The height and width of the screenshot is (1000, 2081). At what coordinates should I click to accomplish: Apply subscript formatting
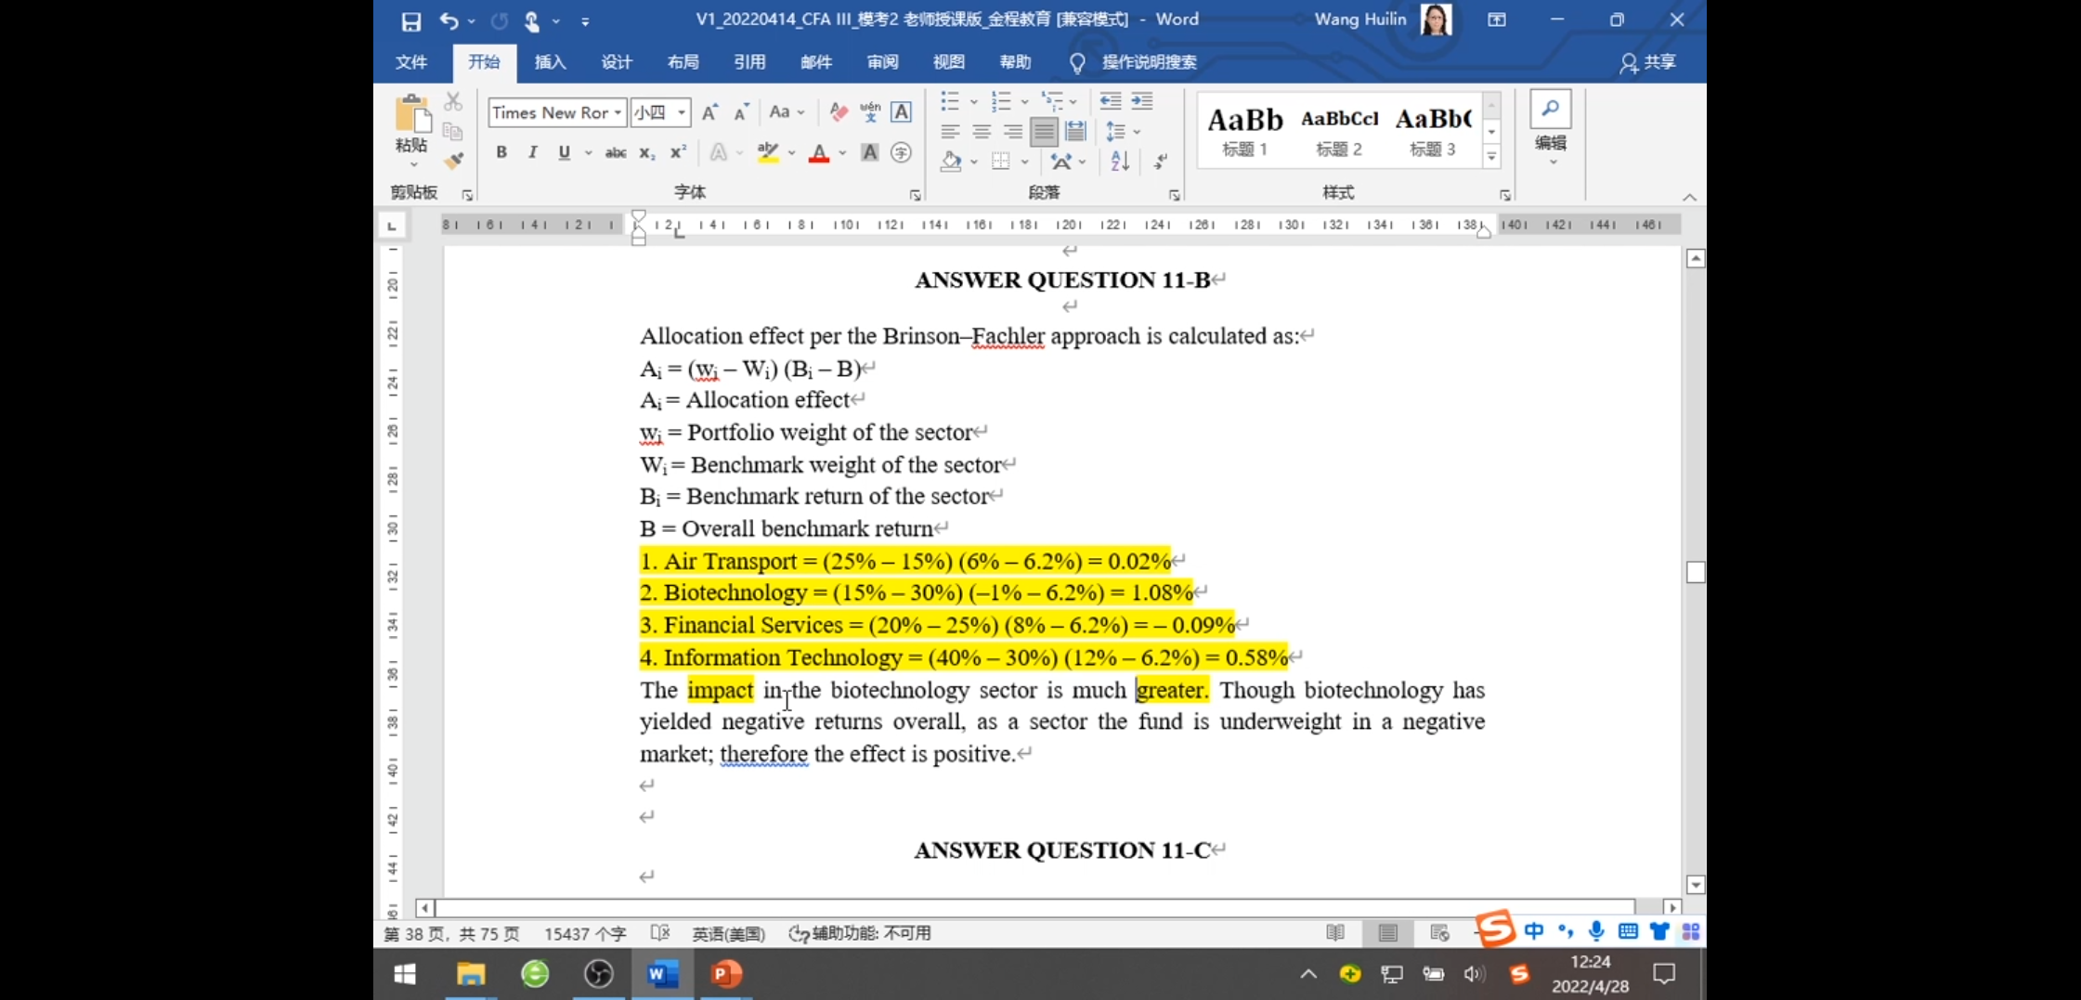click(646, 153)
